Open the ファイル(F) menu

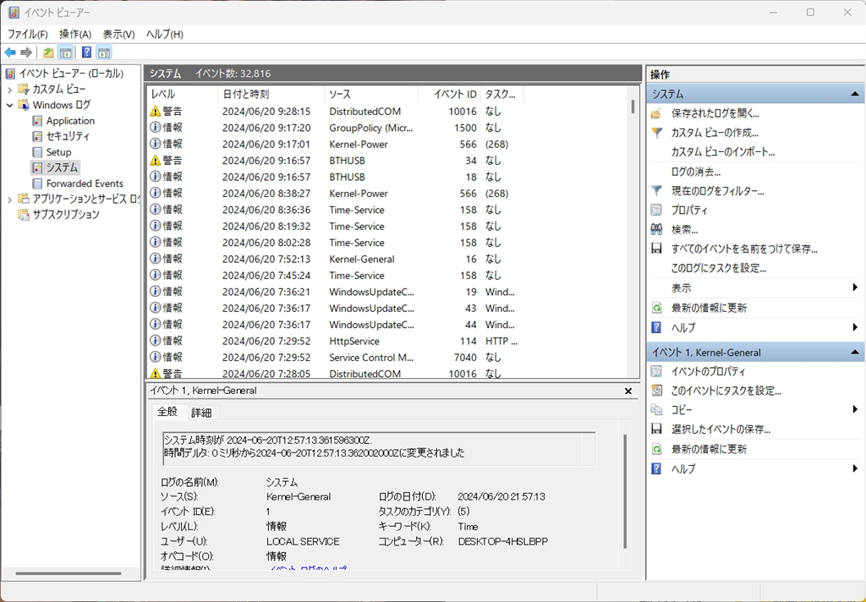pos(28,34)
